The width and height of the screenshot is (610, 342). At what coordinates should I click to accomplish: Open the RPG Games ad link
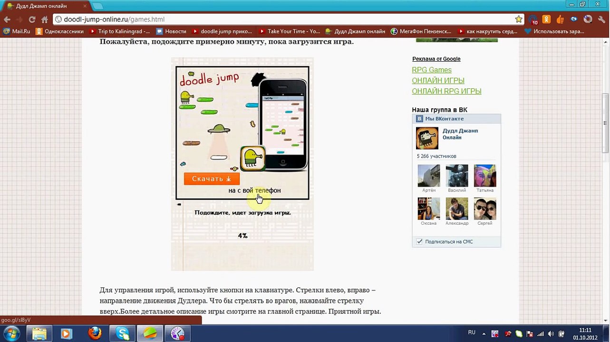pyautogui.click(x=432, y=70)
